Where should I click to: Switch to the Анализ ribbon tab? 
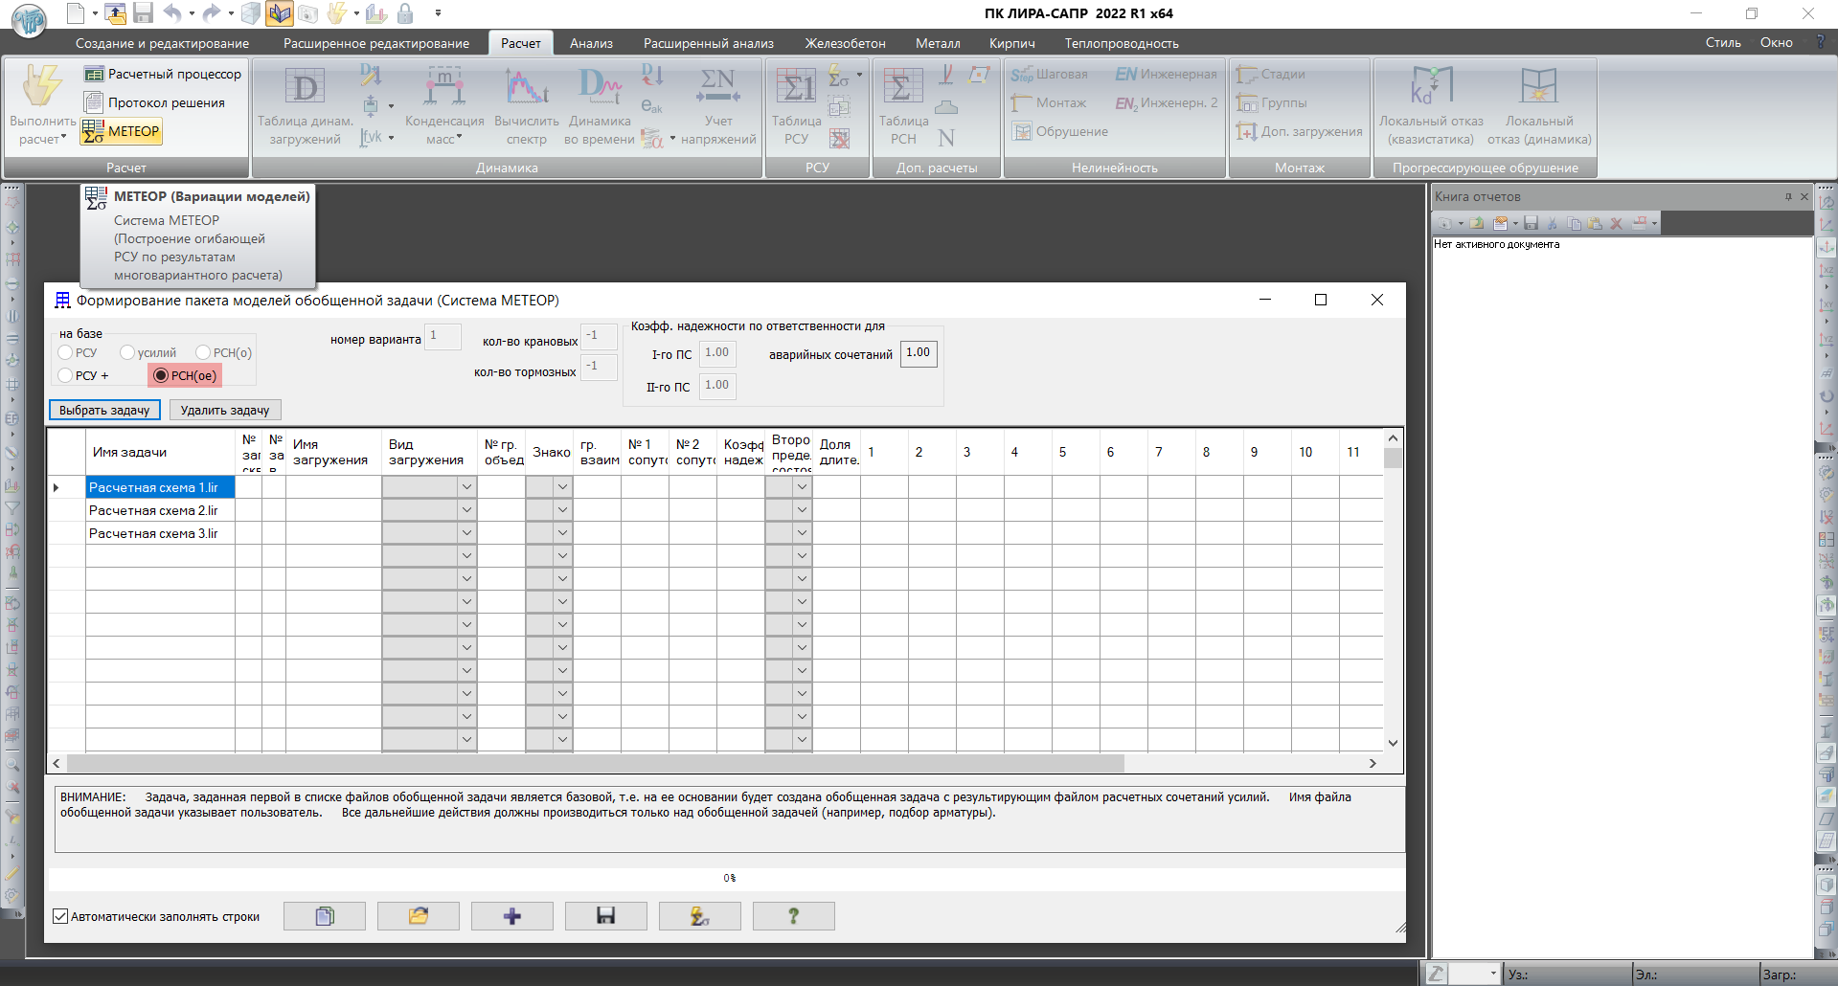591,43
